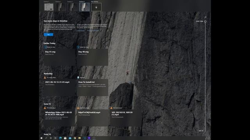Screen dimensions: 250x140
Task: Click the vertical timeline slider track
Action: (x=205, y=77)
